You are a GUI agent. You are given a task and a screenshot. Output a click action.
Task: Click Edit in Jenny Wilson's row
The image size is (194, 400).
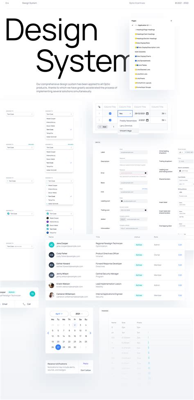(180, 275)
